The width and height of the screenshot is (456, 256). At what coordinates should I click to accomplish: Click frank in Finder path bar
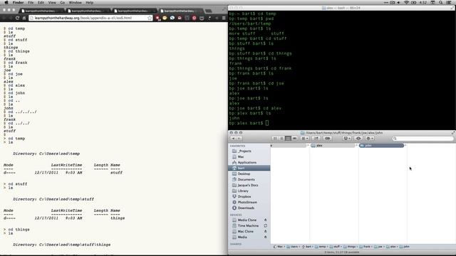click(365, 247)
